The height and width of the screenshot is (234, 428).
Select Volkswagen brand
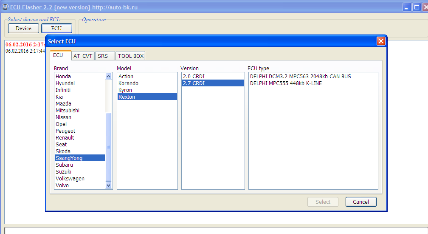(x=80, y=179)
